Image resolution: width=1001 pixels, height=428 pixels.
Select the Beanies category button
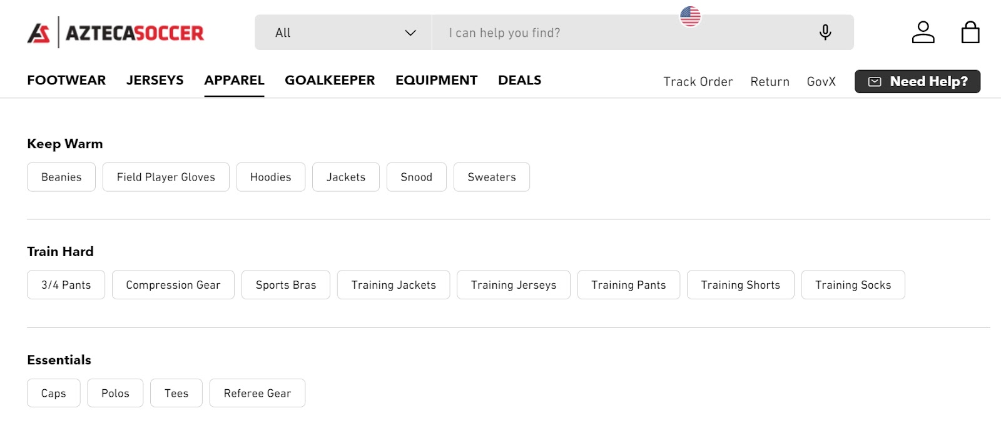61,177
